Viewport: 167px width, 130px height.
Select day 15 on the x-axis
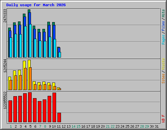click(78, 126)
